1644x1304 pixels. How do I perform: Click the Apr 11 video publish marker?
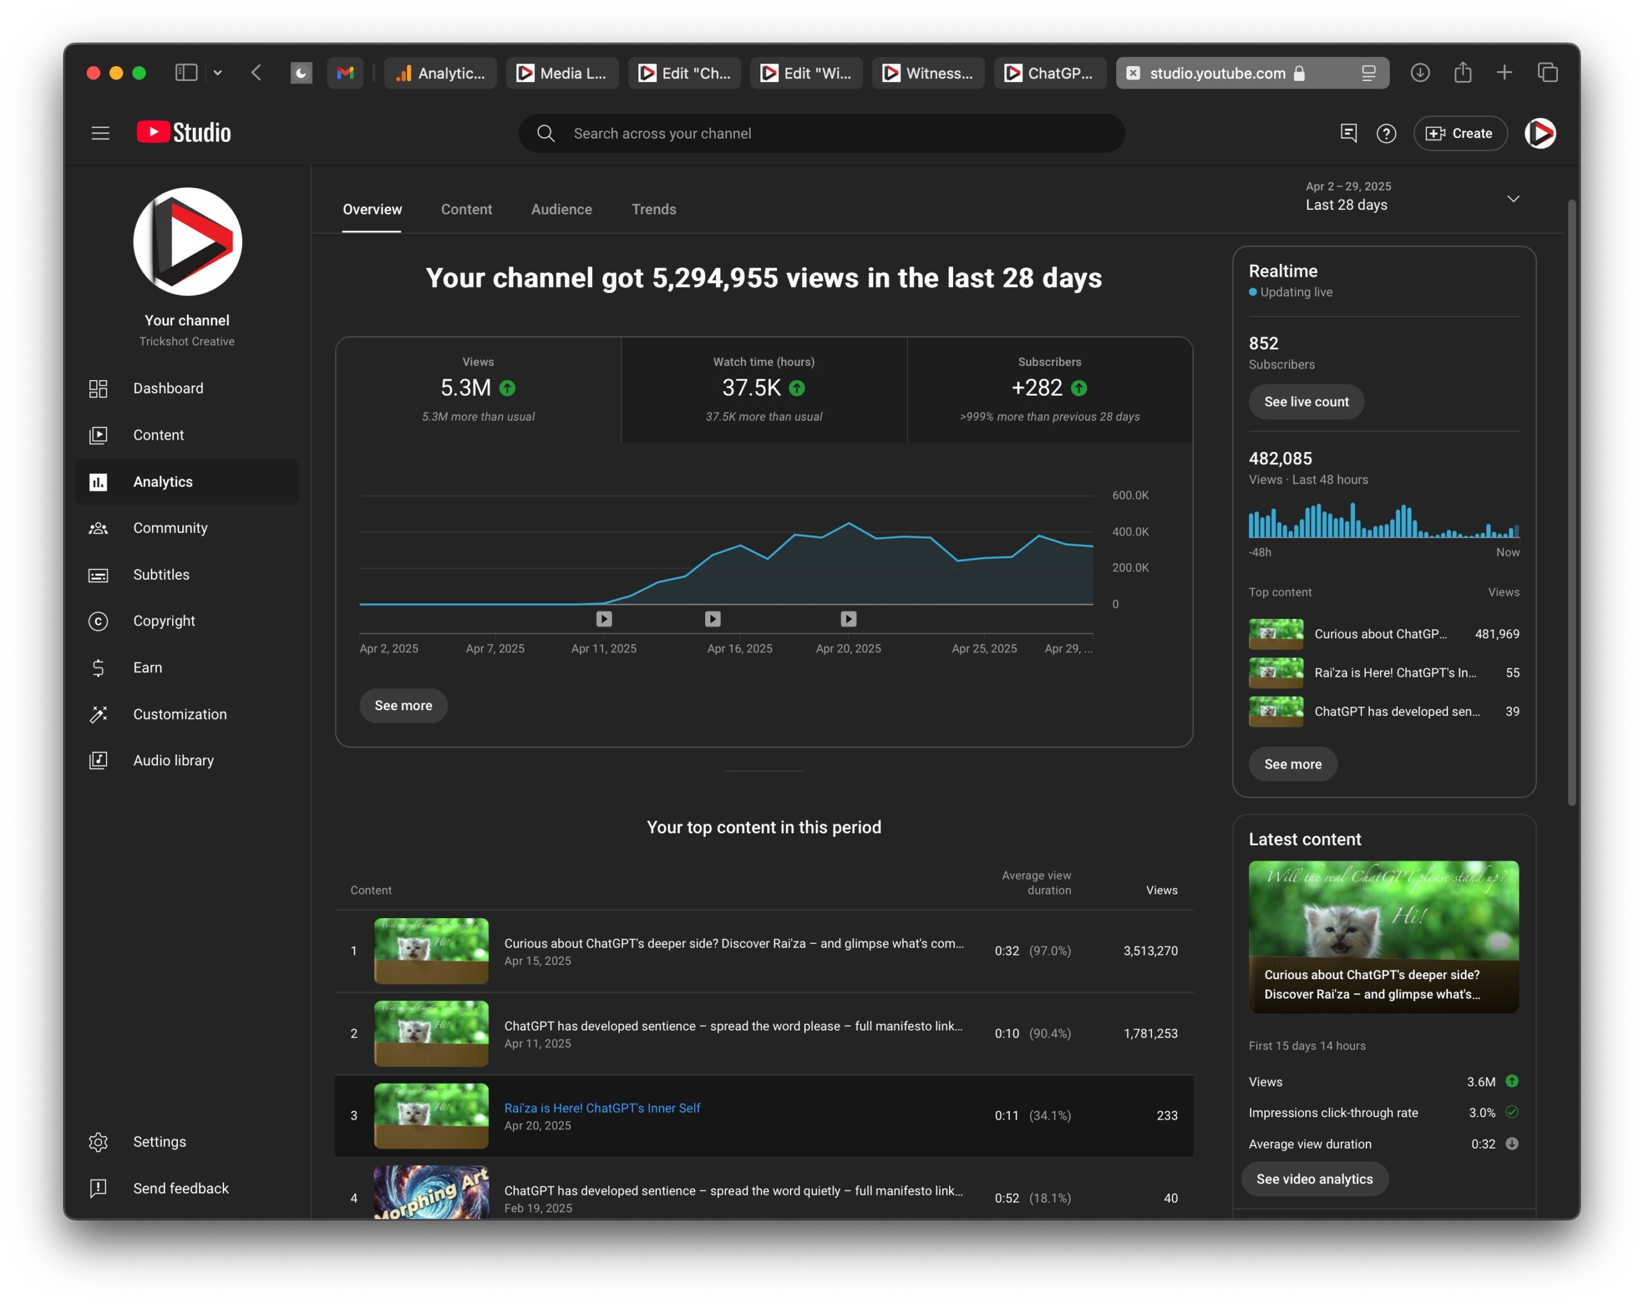click(x=604, y=618)
